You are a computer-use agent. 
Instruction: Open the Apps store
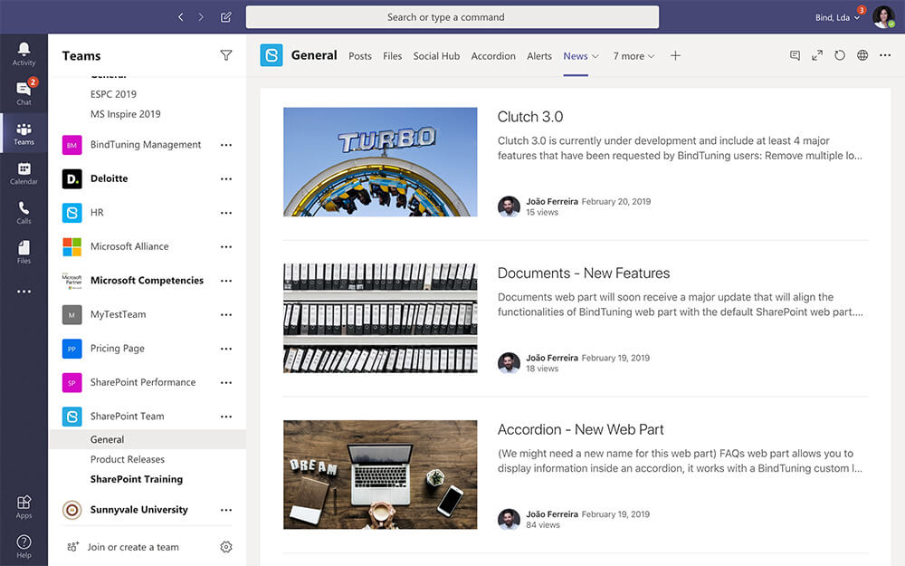24,507
